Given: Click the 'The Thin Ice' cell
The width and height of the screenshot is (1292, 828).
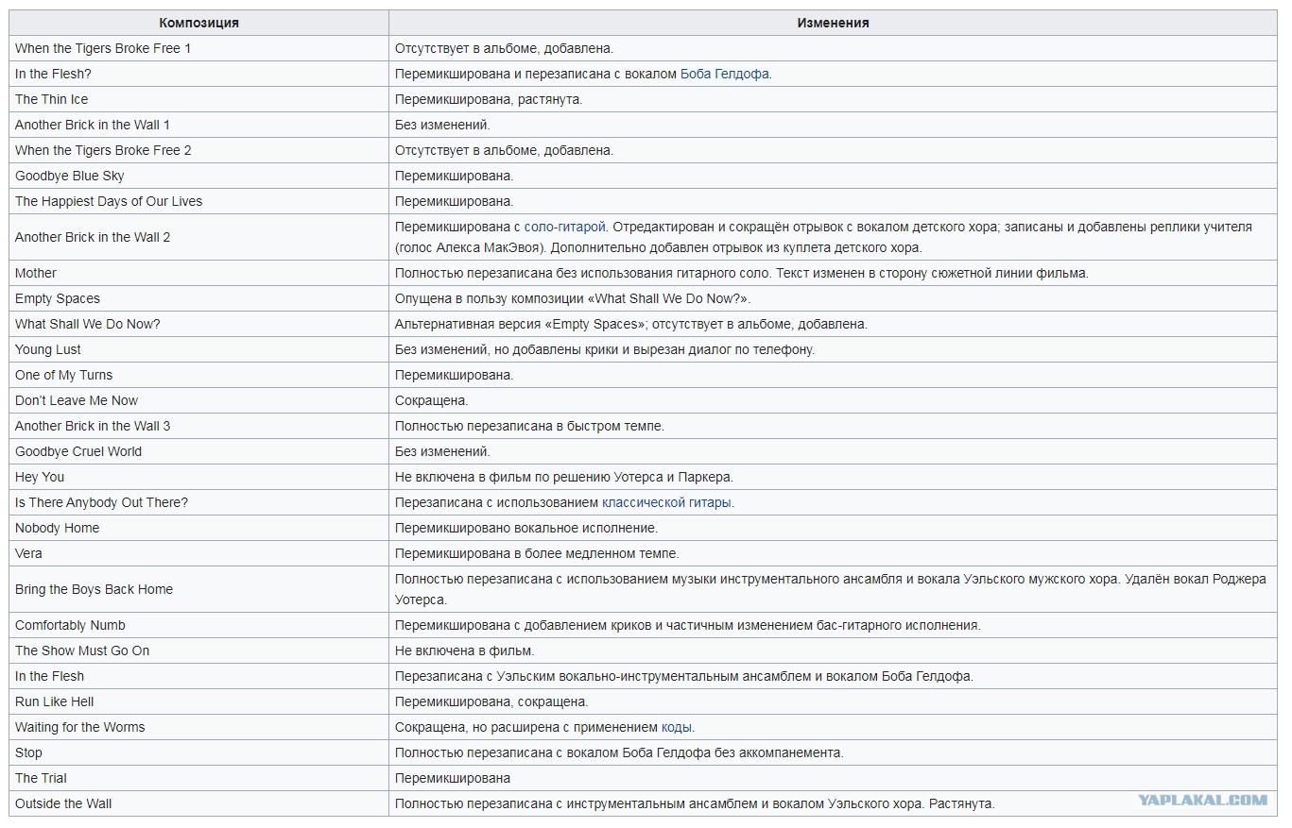Looking at the screenshot, I should pyautogui.click(x=198, y=99).
